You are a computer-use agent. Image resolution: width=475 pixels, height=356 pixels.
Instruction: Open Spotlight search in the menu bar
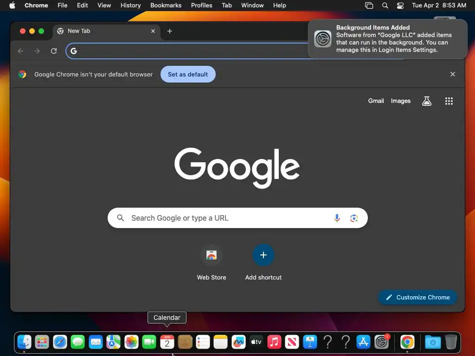pyautogui.click(x=385, y=6)
